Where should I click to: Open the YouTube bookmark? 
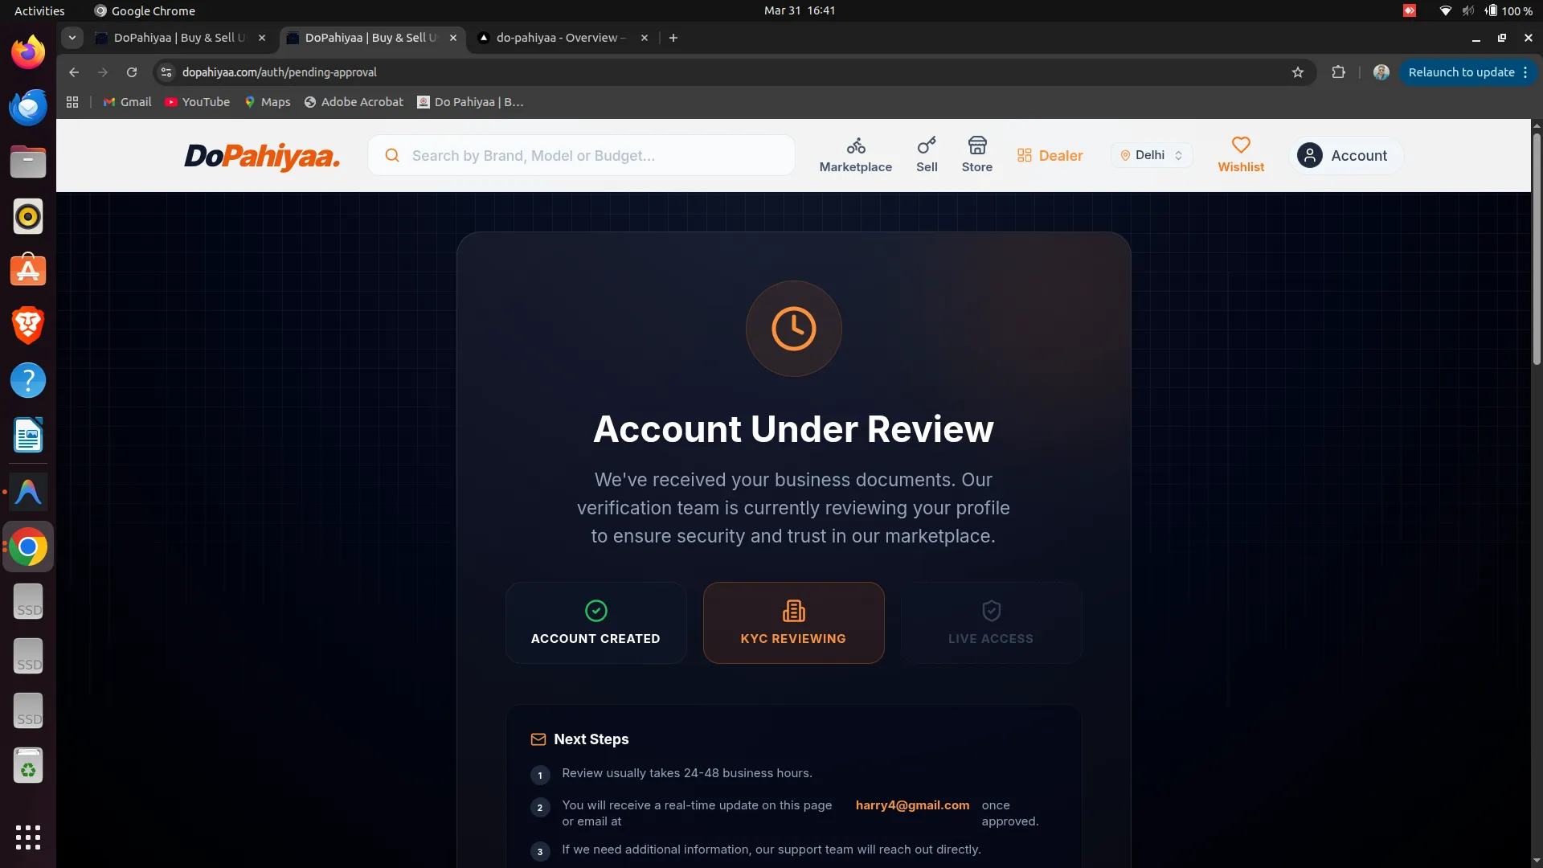point(198,102)
